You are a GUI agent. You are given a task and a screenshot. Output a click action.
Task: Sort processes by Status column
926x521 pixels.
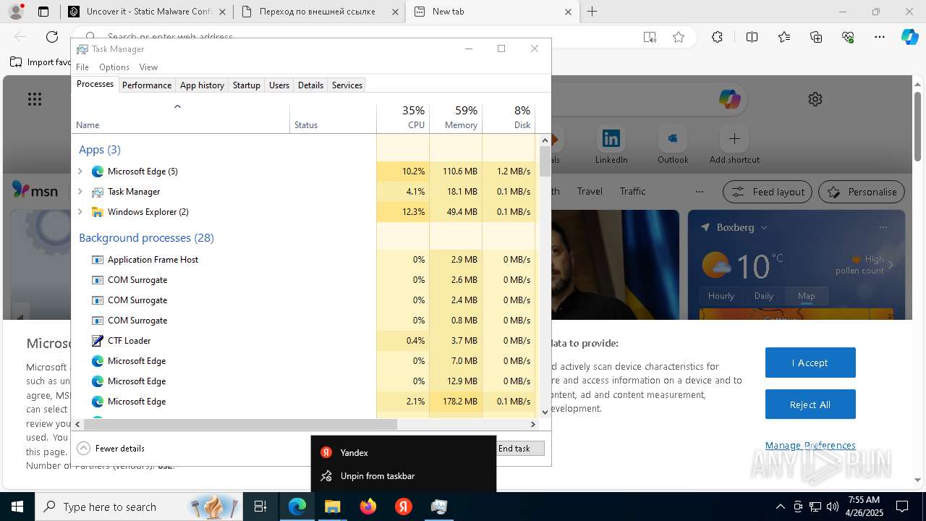[333, 118]
